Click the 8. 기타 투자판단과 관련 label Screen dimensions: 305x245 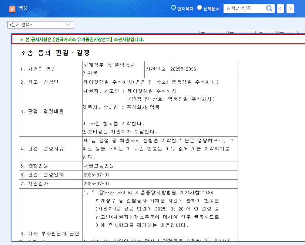point(50,234)
